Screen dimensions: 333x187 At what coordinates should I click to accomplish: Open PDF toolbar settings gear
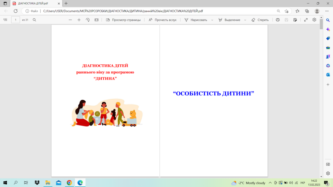pyautogui.click(x=314, y=20)
